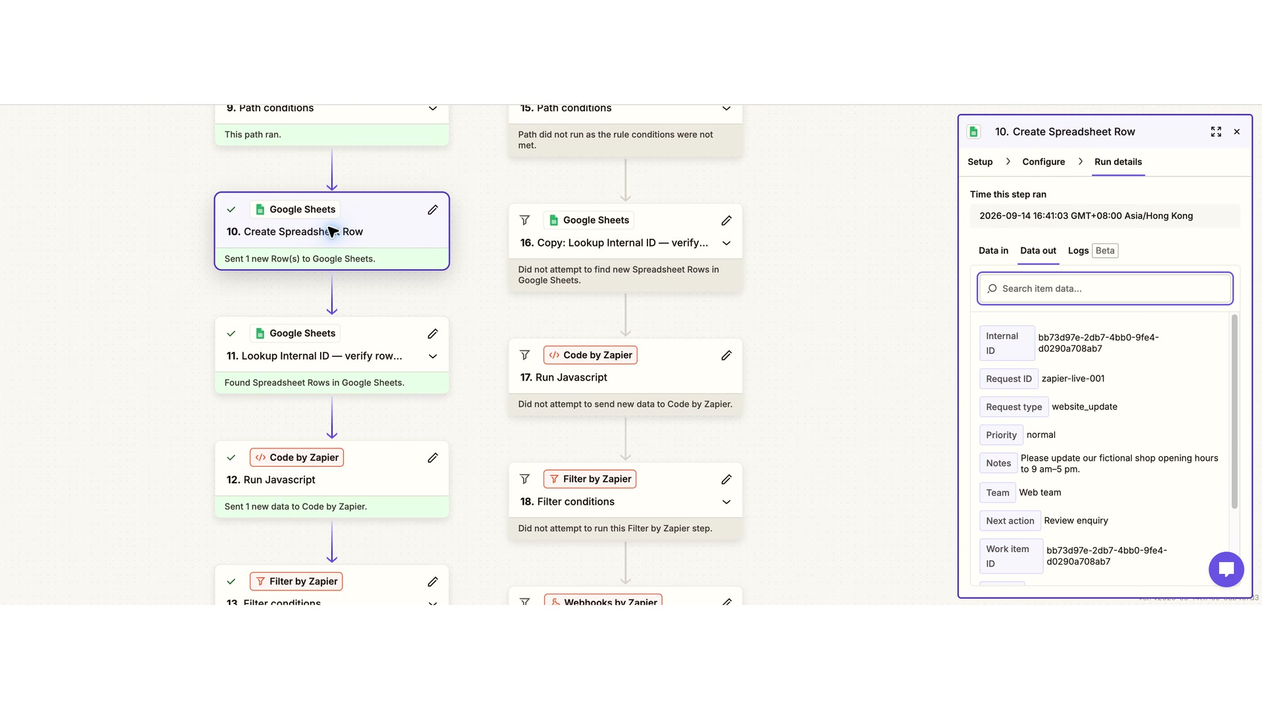Click the Request ID value zapier-live-001
This screenshot has width=1262, height=710.
pyautogui.click(x=1073, y=379)
